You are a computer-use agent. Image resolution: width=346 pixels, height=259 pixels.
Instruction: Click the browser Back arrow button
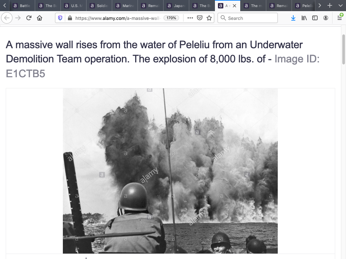coord(7,18)
